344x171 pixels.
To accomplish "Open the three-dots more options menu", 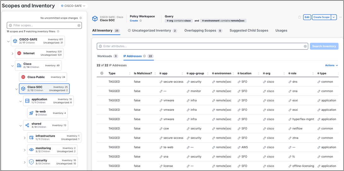I will point(341,17).
